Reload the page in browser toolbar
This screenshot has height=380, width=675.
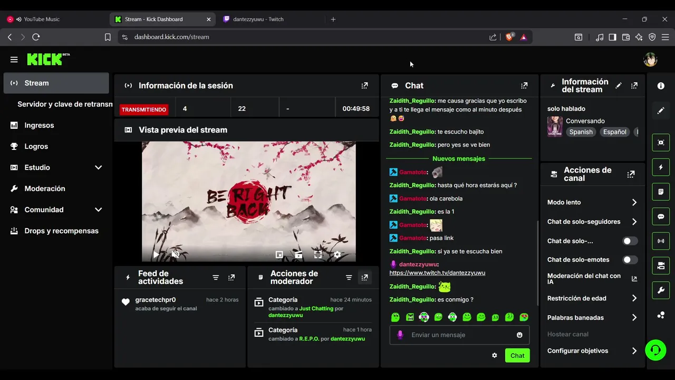click(36, 37)
